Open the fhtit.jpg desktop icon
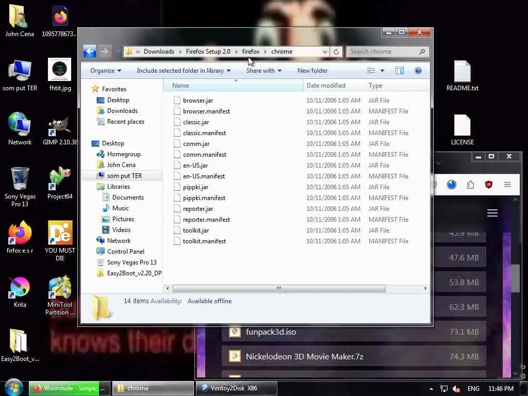This screenshot has height=396, width=528. 60,75
